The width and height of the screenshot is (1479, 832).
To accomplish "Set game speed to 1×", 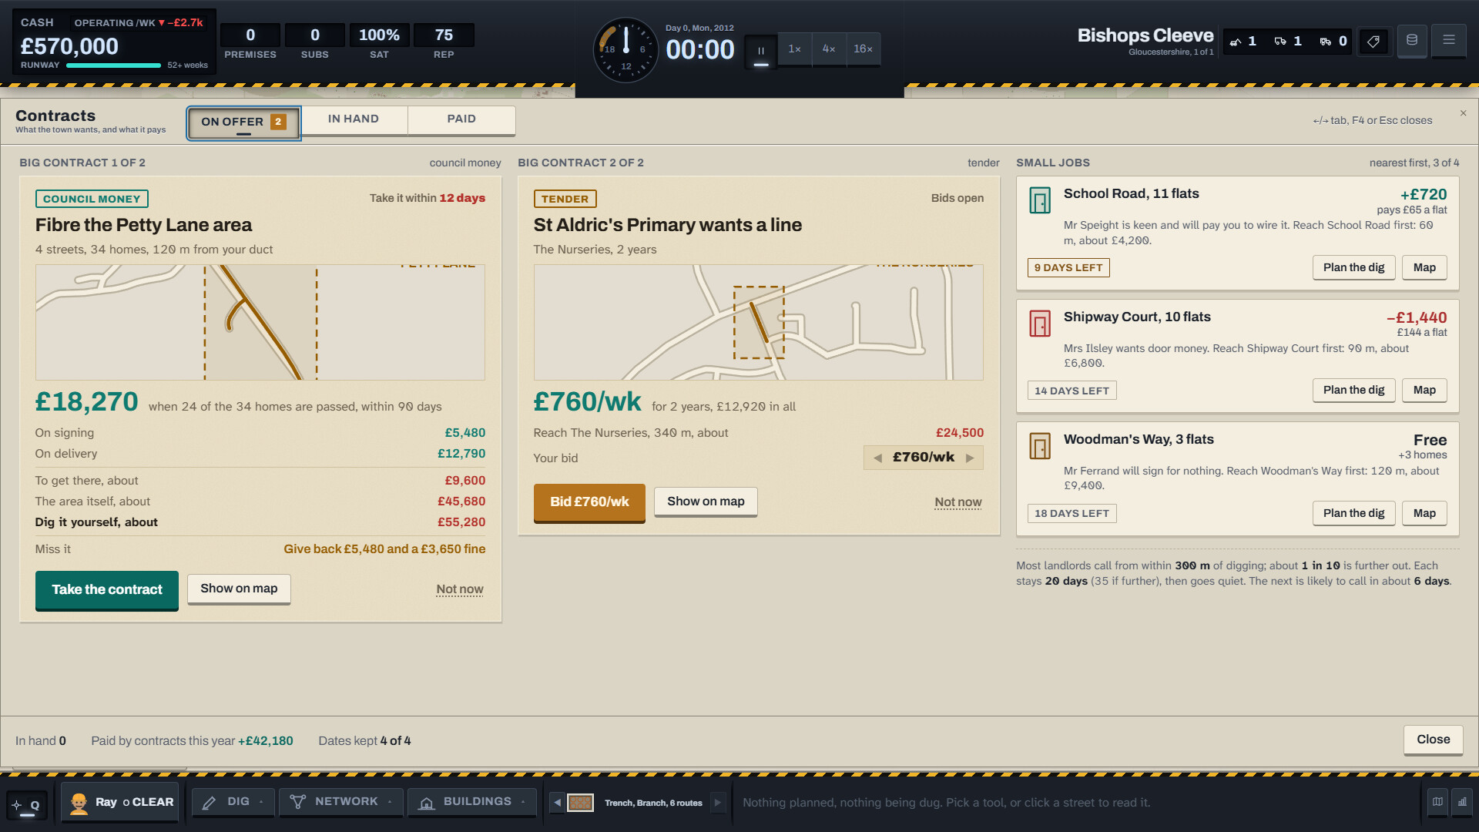I will (794, 49).
